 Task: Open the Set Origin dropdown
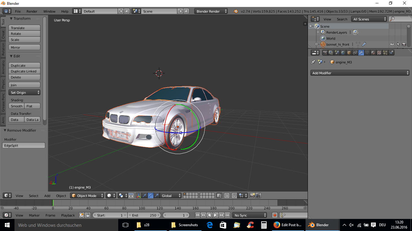[24, 92]
